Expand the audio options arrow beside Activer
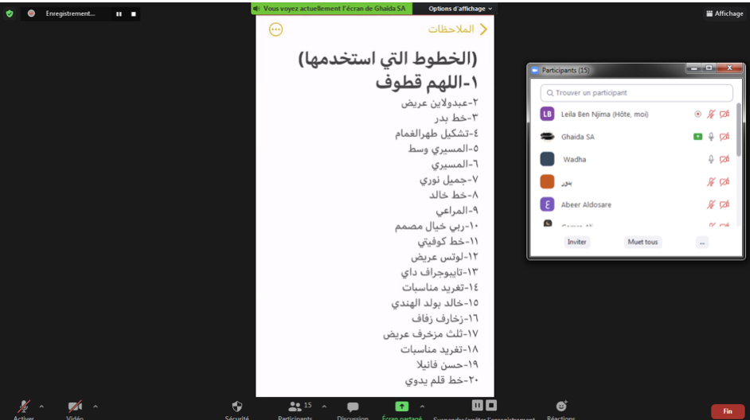 pos(41,406)
